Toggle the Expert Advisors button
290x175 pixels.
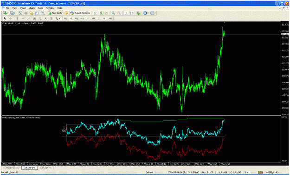pyautogui.click(x=80, y=13)
